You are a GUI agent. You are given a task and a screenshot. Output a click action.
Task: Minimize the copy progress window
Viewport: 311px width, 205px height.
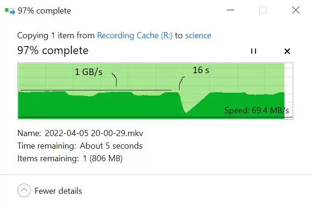[230, 10]
